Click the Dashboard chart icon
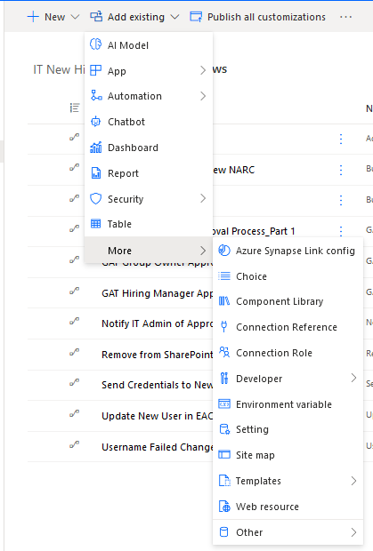The height and width of the screenshot is (551, 373). 96,148
